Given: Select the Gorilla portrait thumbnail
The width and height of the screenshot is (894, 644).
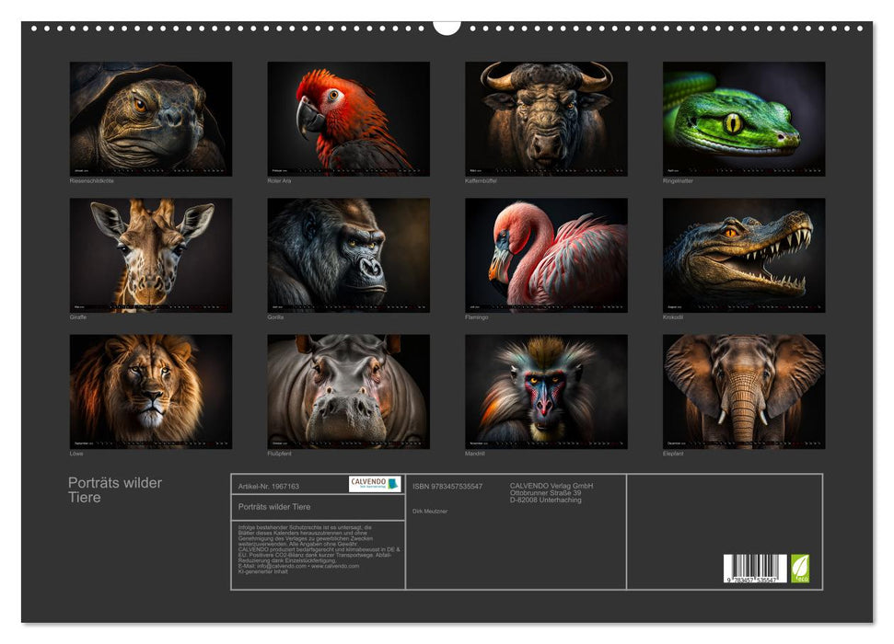Looking at the screenshot, I should [348, 255].
